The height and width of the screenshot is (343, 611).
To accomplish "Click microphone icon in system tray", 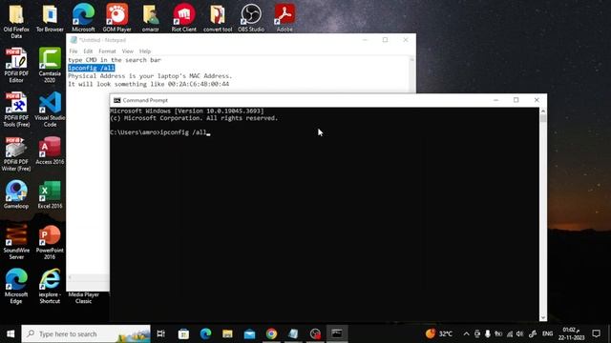I will point(488,333).
